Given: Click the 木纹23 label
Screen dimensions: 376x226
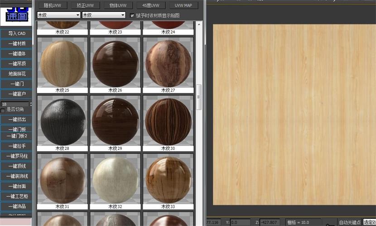Looking at the screenshot, I should [116, 32].
